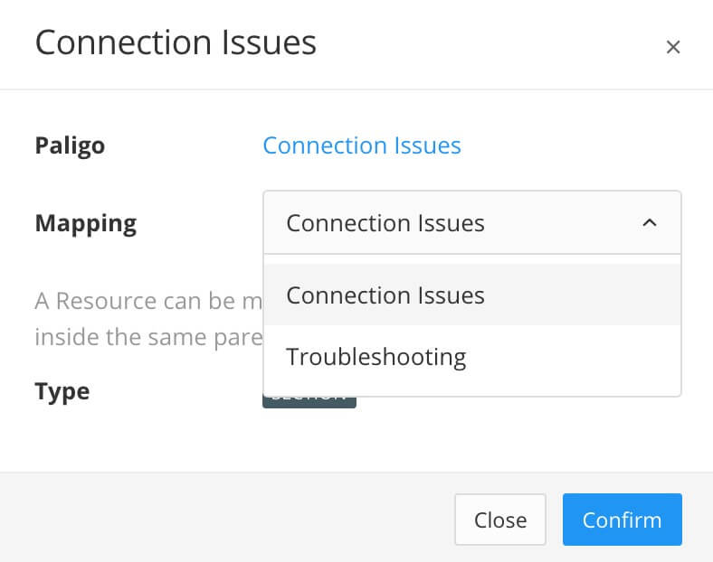
Task: Click the bold Paligo field label
Action: 70,145
